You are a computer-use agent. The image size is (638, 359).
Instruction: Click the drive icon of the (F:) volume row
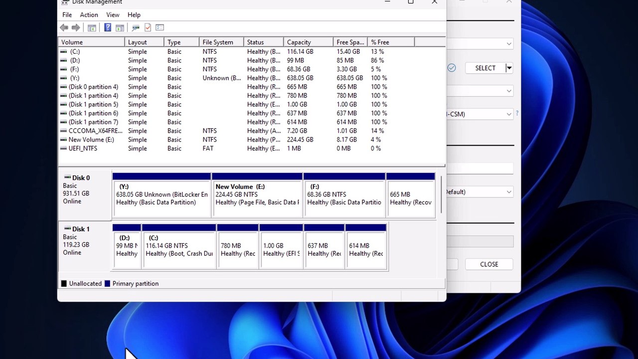tap(64, 69)
